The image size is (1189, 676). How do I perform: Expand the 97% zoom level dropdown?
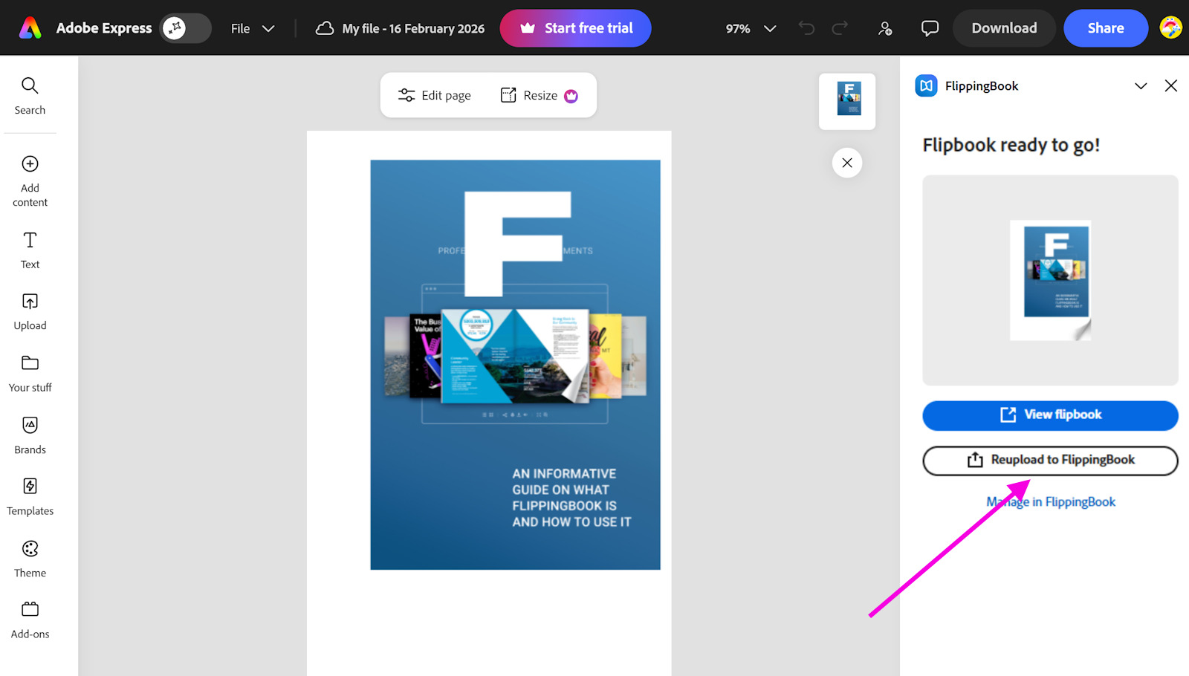(x=751, y=28)
